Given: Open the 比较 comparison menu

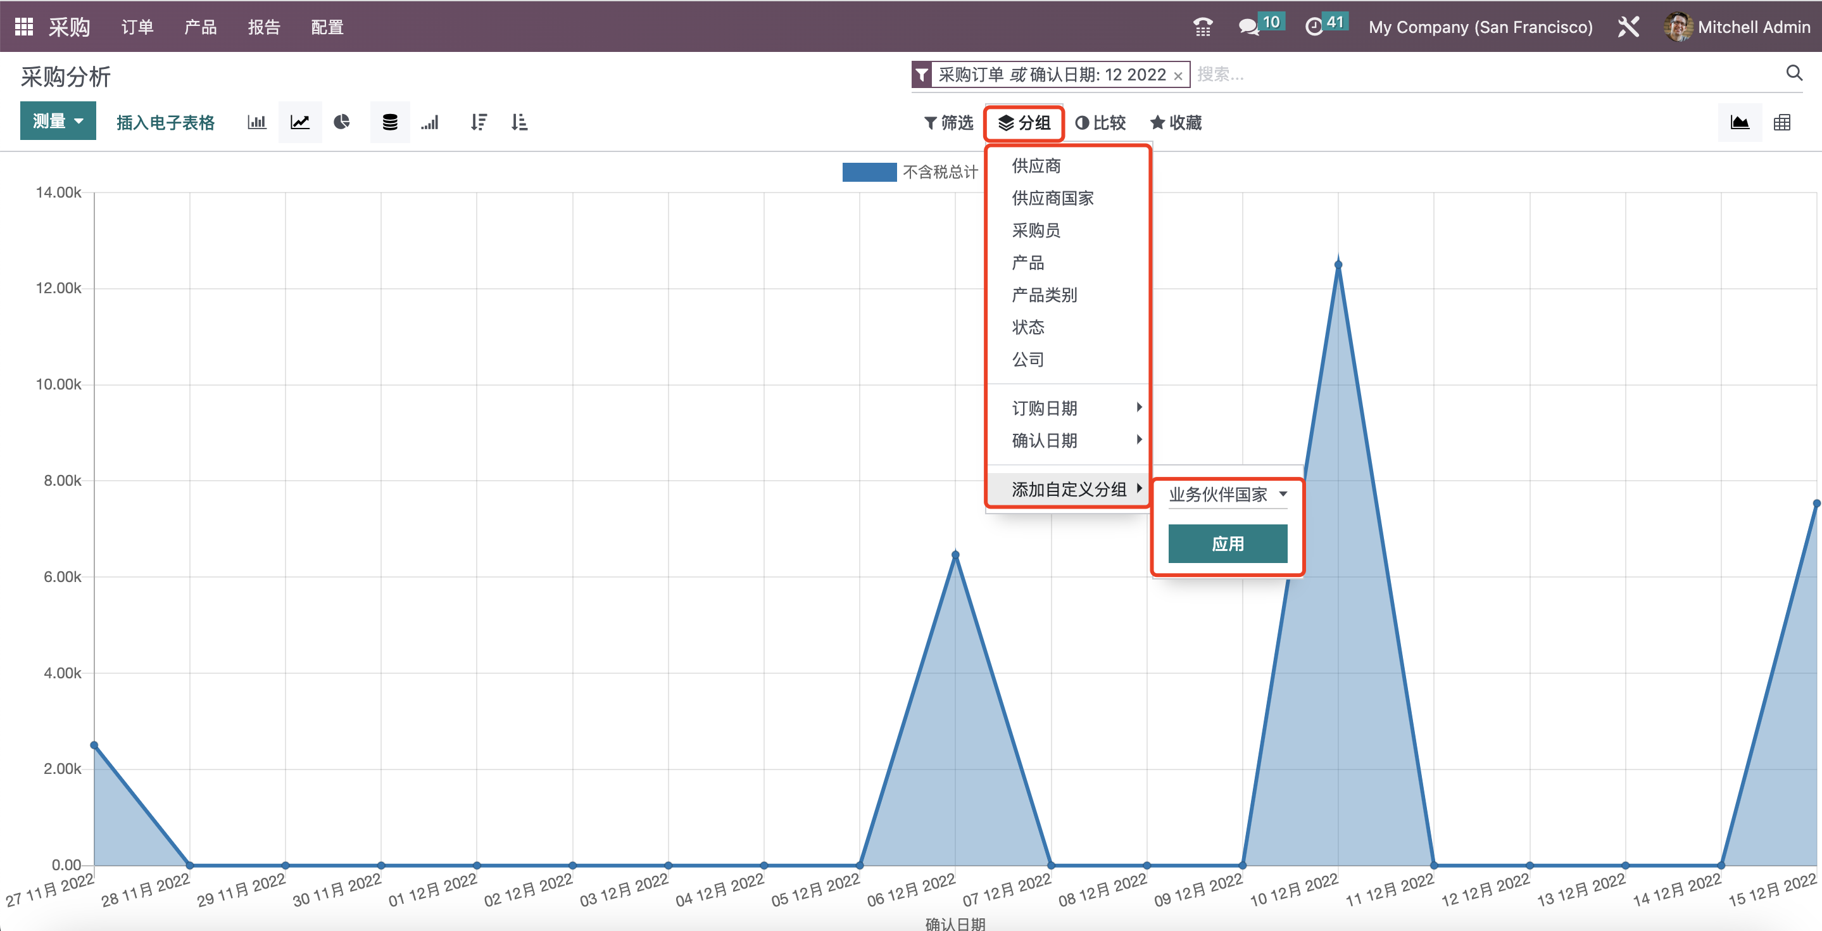Looking at the screenshot, I should (1100, 122).
